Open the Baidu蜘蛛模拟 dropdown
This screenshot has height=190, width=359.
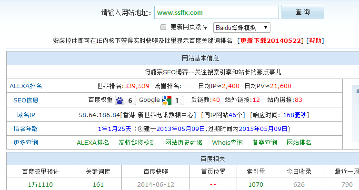coord(242,28)
